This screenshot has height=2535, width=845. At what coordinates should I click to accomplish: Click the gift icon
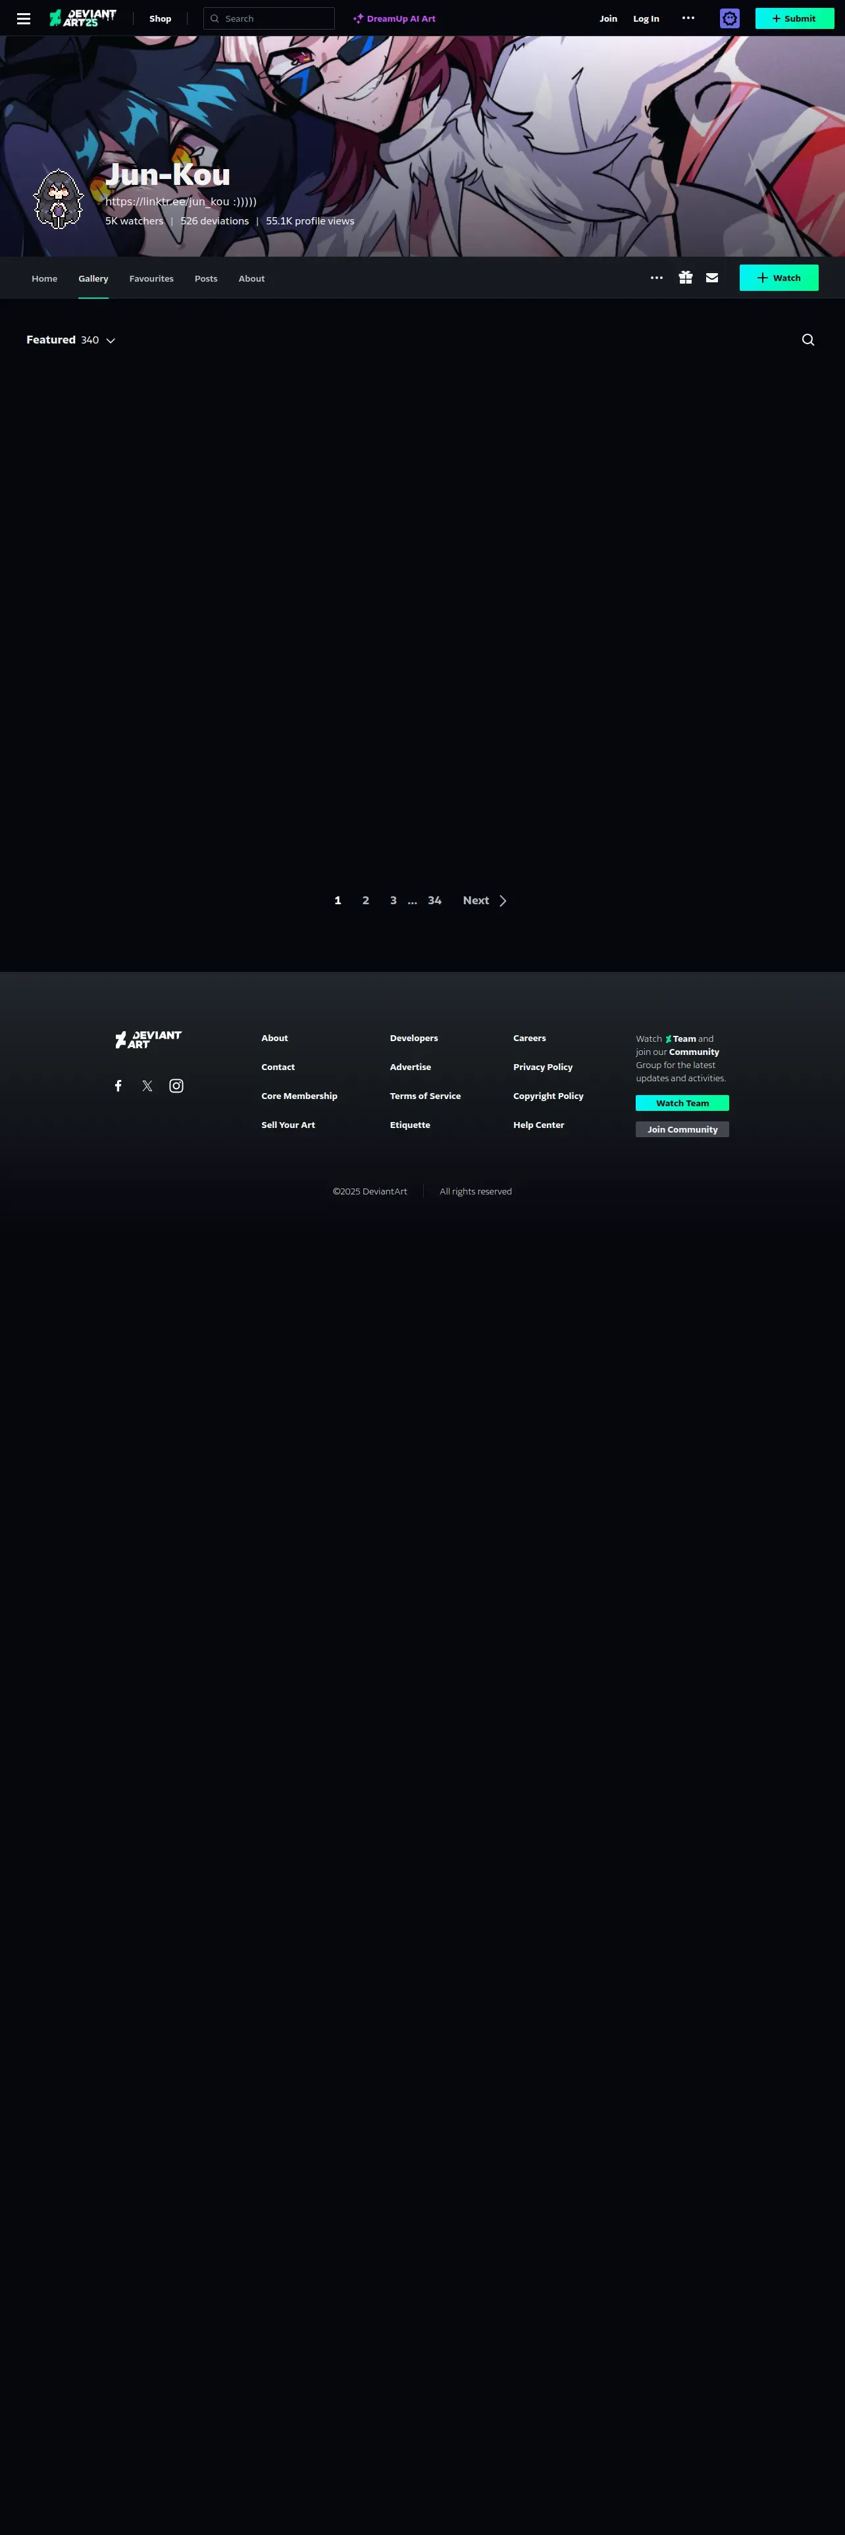(686, 278)
